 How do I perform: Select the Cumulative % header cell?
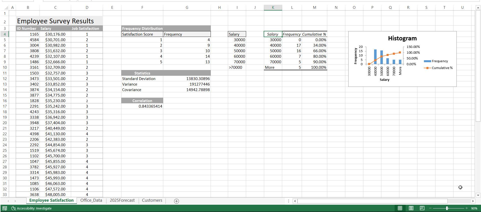(x=314, y=34)
